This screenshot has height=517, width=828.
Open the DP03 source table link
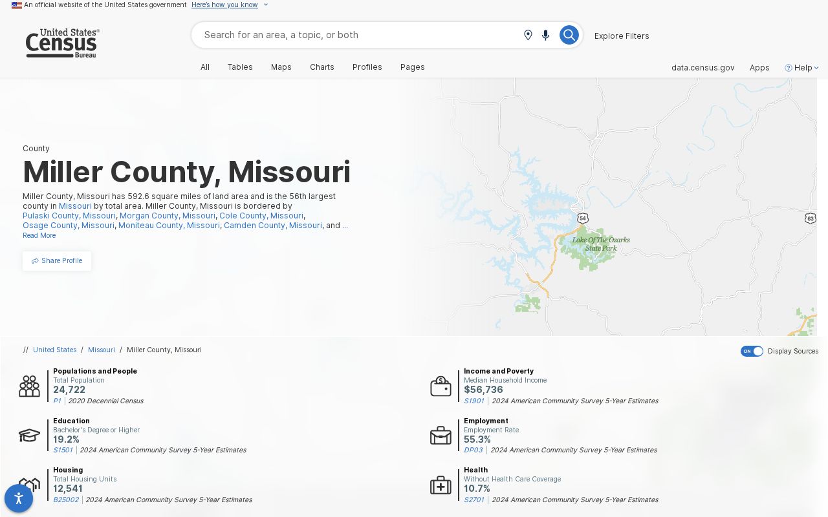point(474,450)
